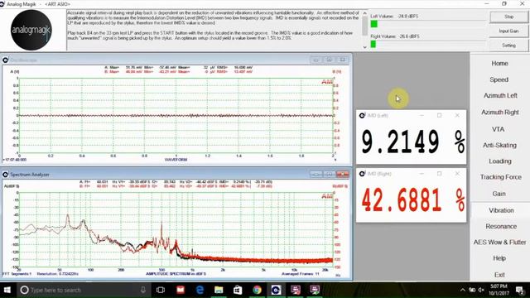Click Exit in the side menu
Viewport: 530px width, 298px height.
pyautogui.click(x=499, y=275)
